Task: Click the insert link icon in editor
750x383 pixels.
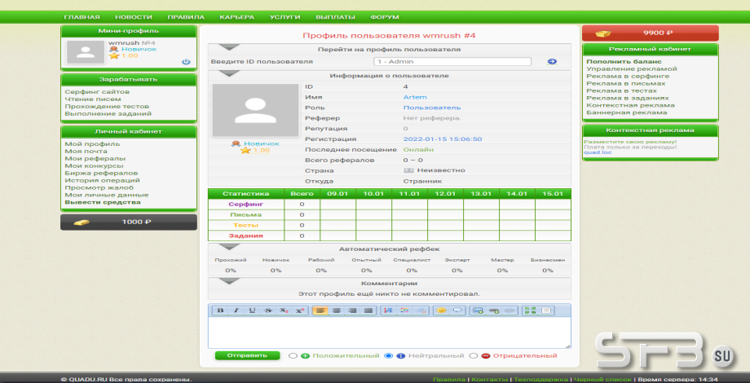Action: pos(493,310)
